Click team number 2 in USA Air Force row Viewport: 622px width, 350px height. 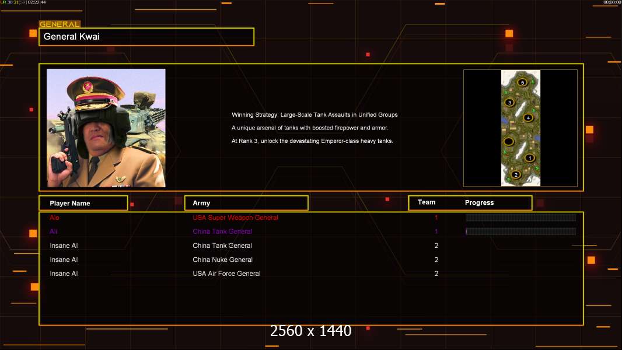click(x=436, y=274)
